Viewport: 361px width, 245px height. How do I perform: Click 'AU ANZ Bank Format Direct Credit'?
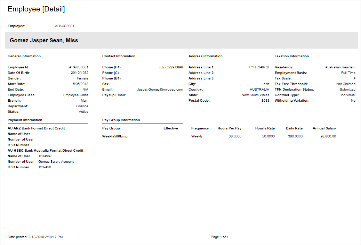(36, 128)
